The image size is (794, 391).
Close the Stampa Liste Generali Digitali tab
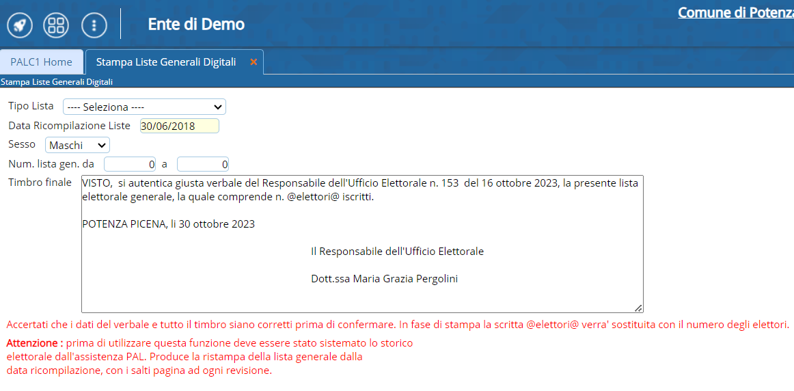[x=254, y=62]
